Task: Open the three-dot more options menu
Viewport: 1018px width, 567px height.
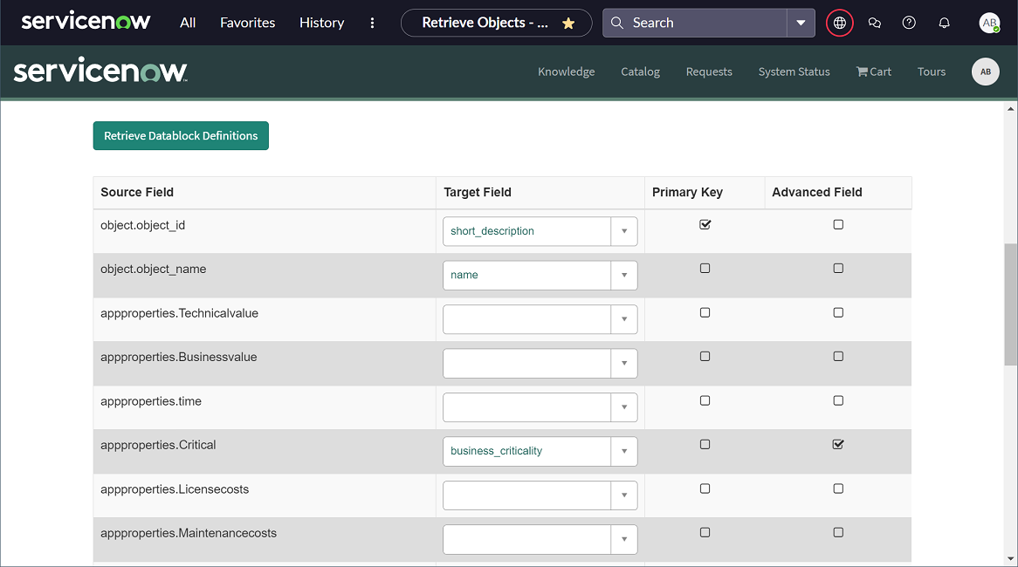Action: coord(373,23)
